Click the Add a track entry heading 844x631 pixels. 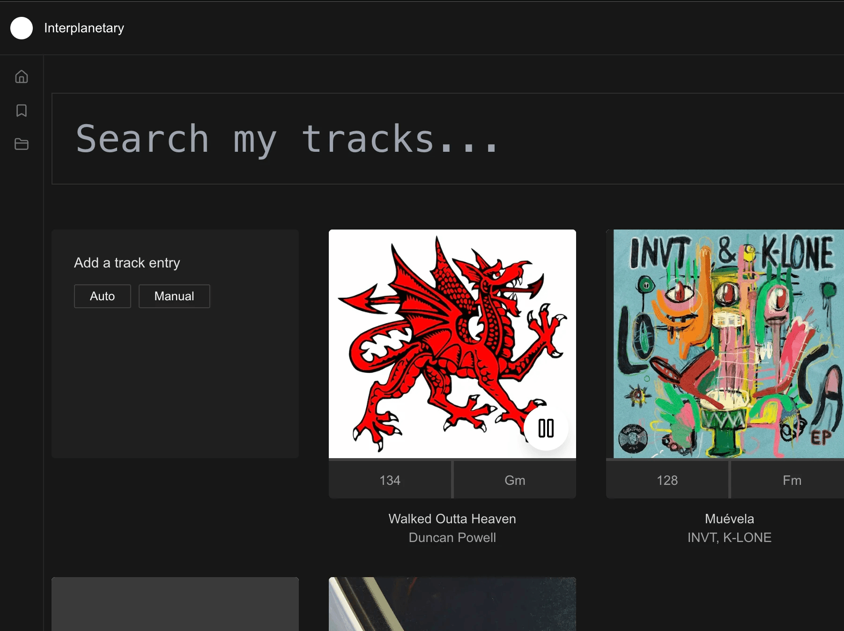[x=127, y=263]
